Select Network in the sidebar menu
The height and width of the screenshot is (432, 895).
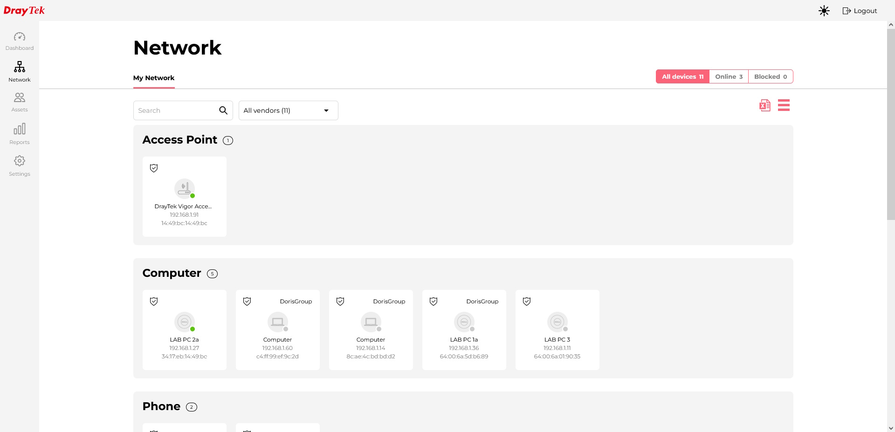click(x=20, y=72)
